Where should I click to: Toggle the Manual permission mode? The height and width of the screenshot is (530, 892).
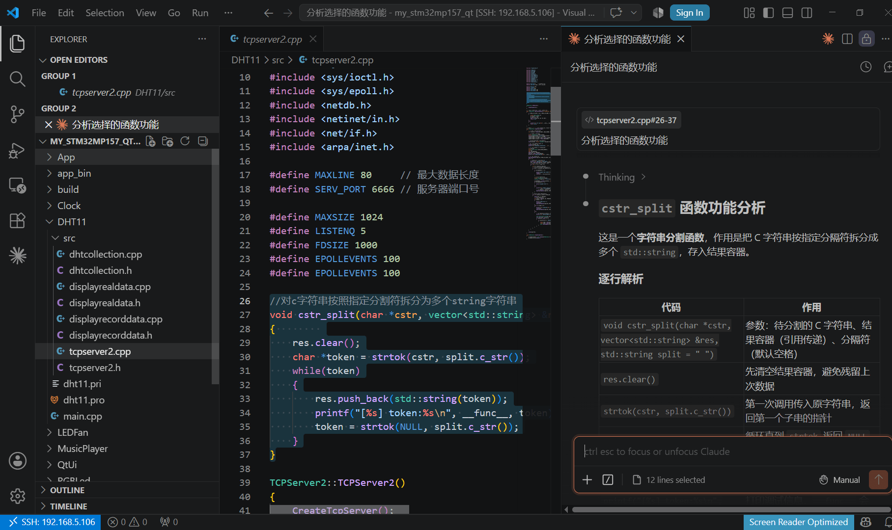839,480
